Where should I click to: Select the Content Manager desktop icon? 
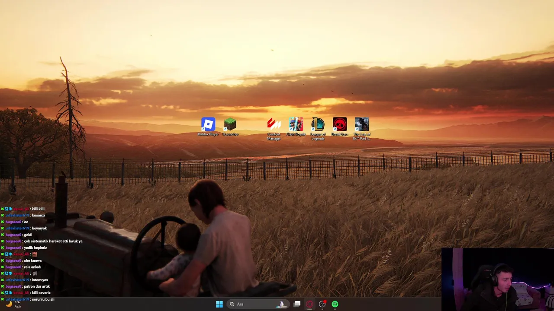274,129
